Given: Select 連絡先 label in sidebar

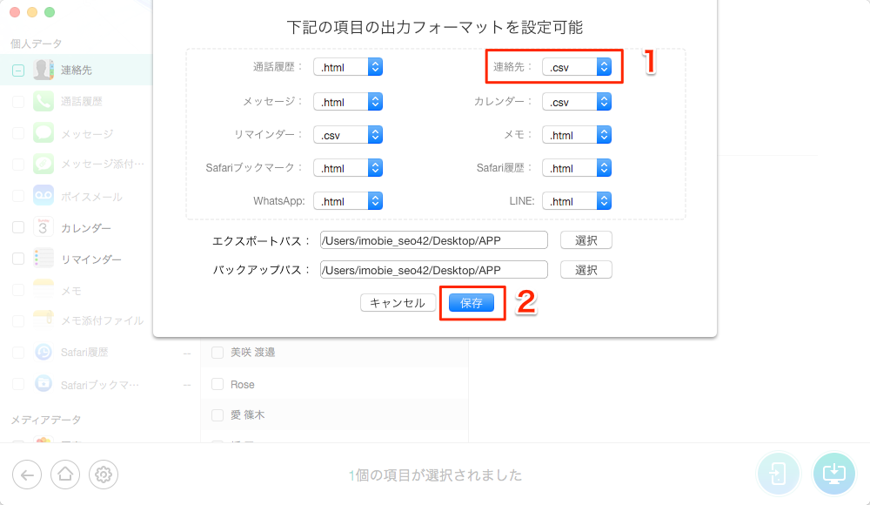Looking at the screenshot, I should (77, 70).
